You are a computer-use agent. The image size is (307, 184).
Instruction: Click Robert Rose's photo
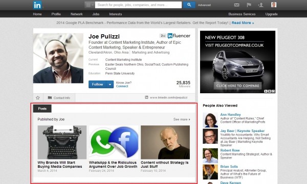(210, 155)
